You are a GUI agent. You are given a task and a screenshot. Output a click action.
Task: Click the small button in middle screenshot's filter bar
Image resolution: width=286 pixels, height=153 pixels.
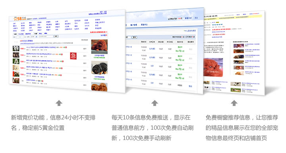(x=134, y=37)
